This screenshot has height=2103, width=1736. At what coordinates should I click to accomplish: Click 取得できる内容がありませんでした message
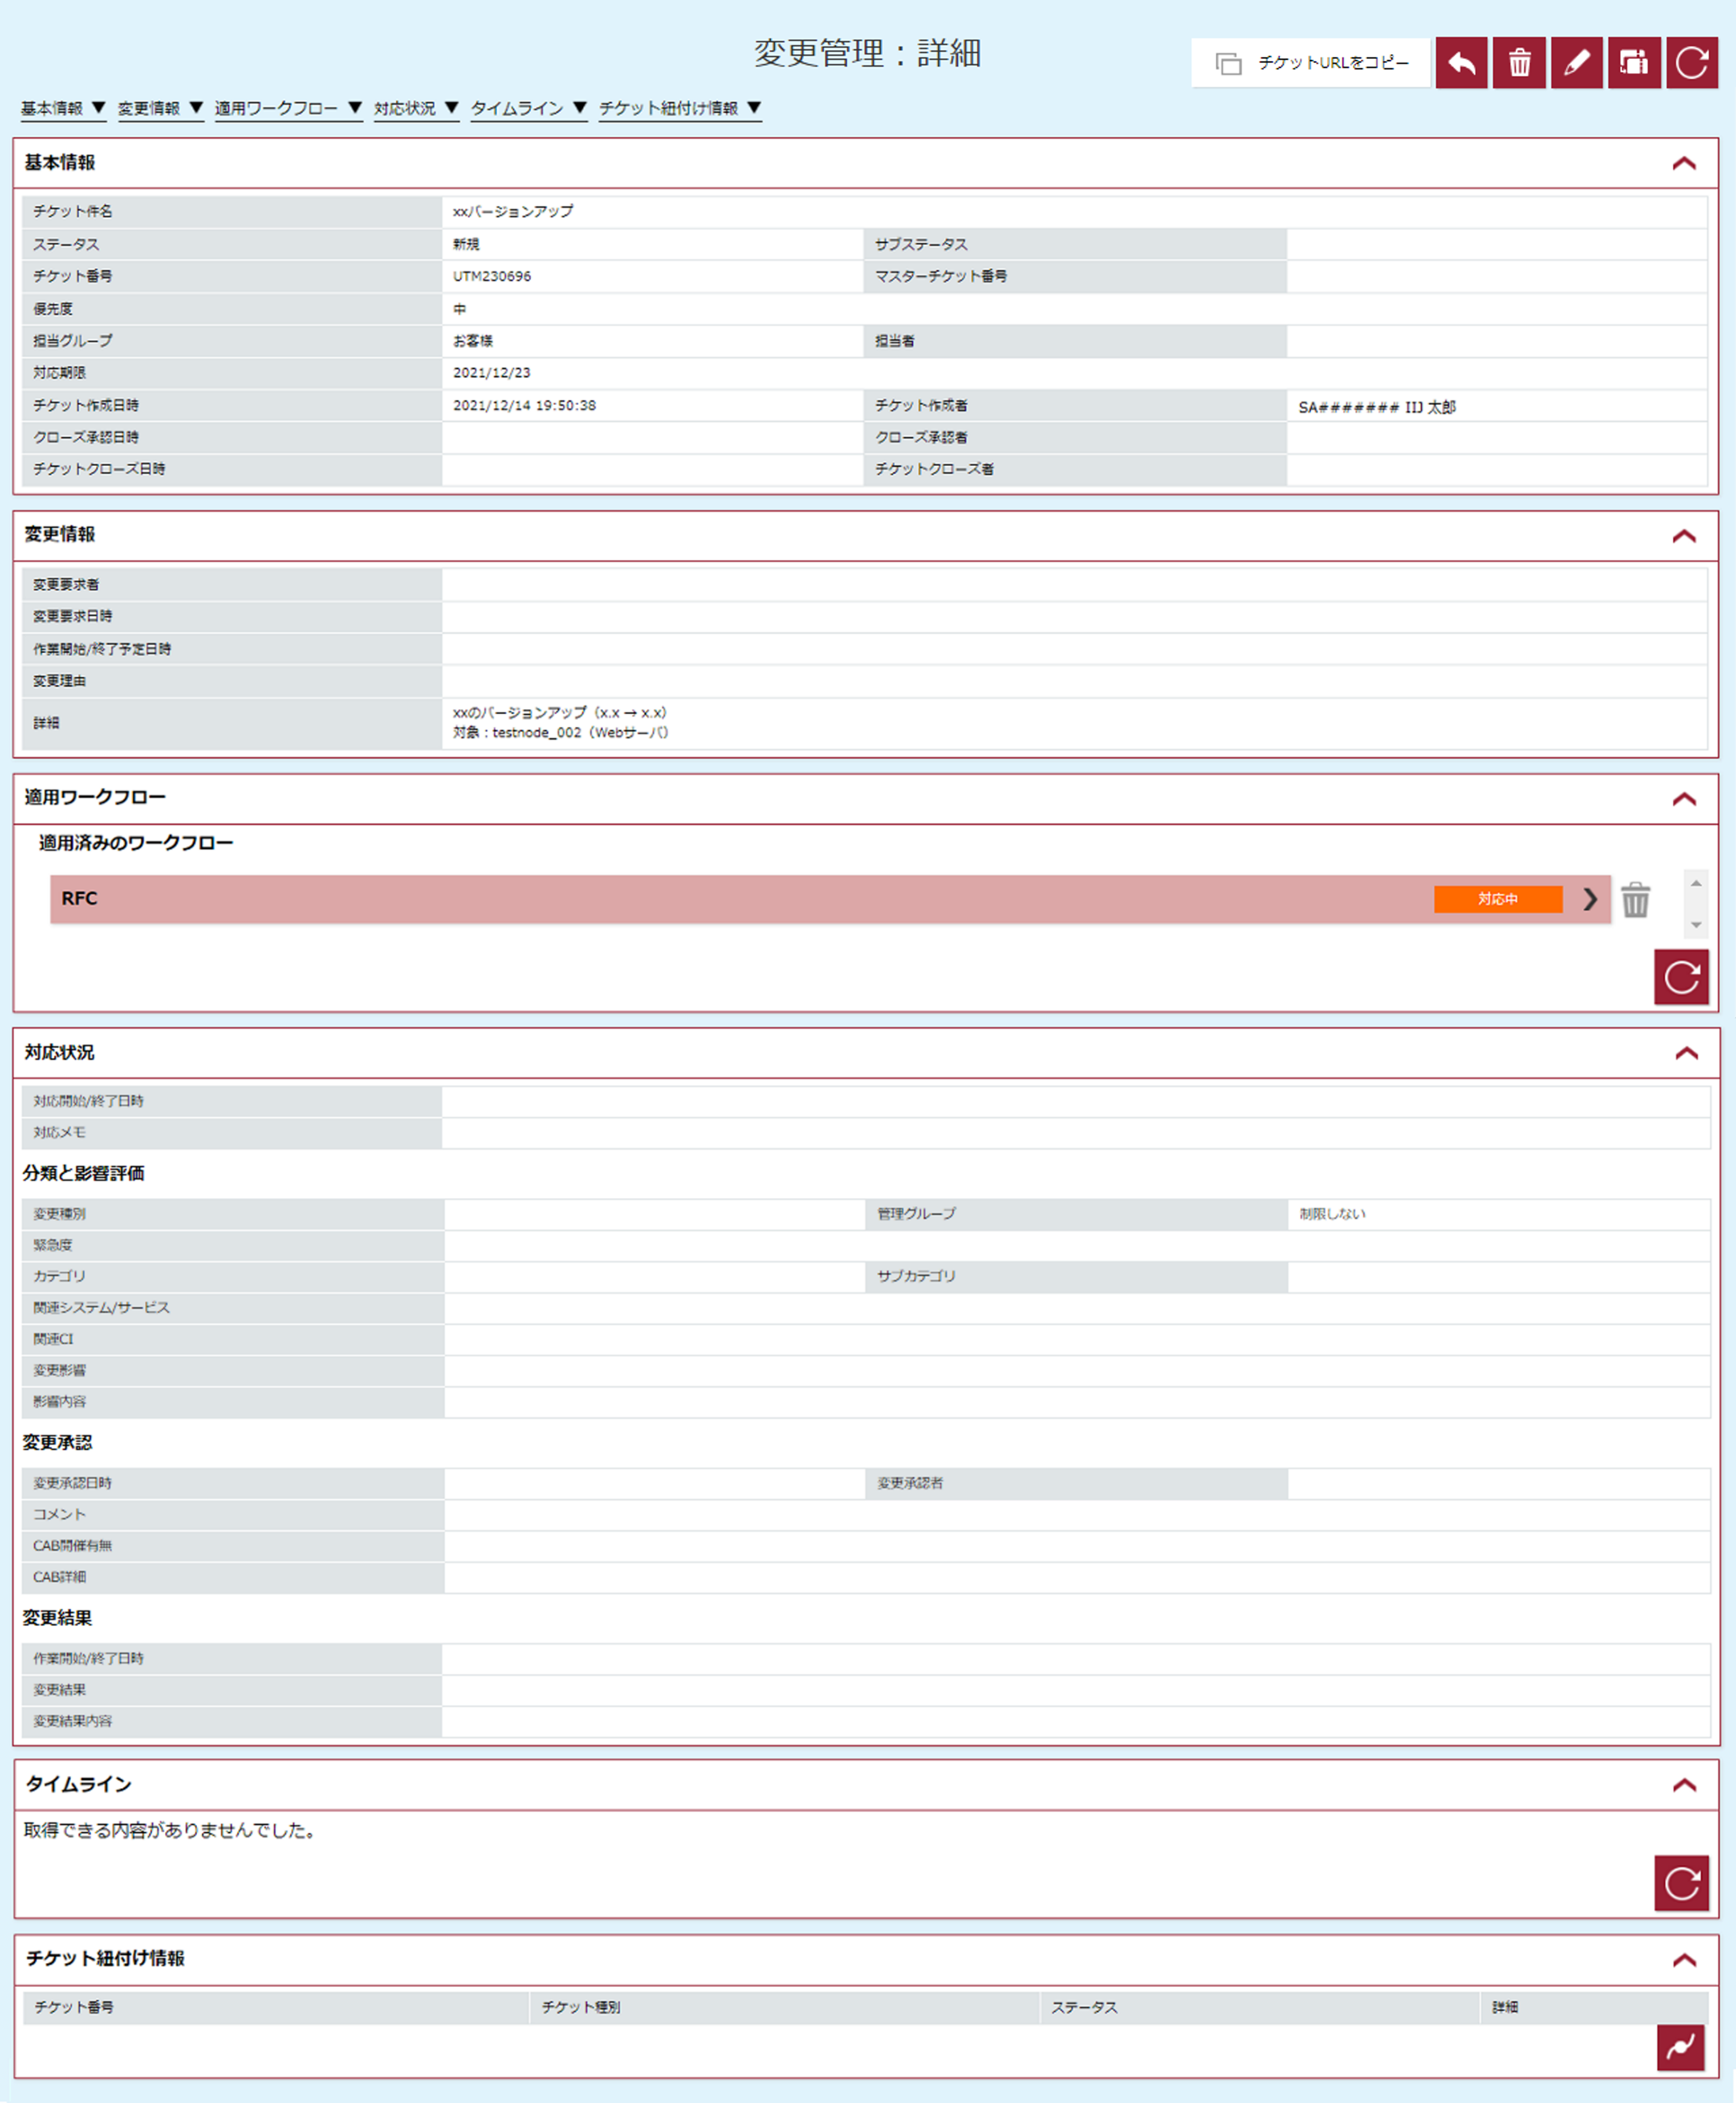[171, 1830]
